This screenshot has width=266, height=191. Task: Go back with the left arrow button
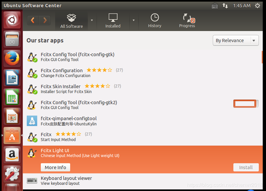tap(33, 20)
